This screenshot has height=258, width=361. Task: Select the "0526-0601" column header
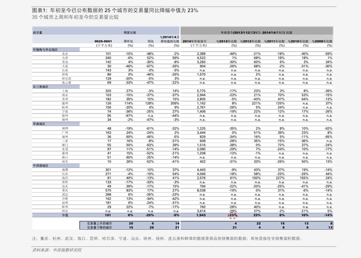103,42
